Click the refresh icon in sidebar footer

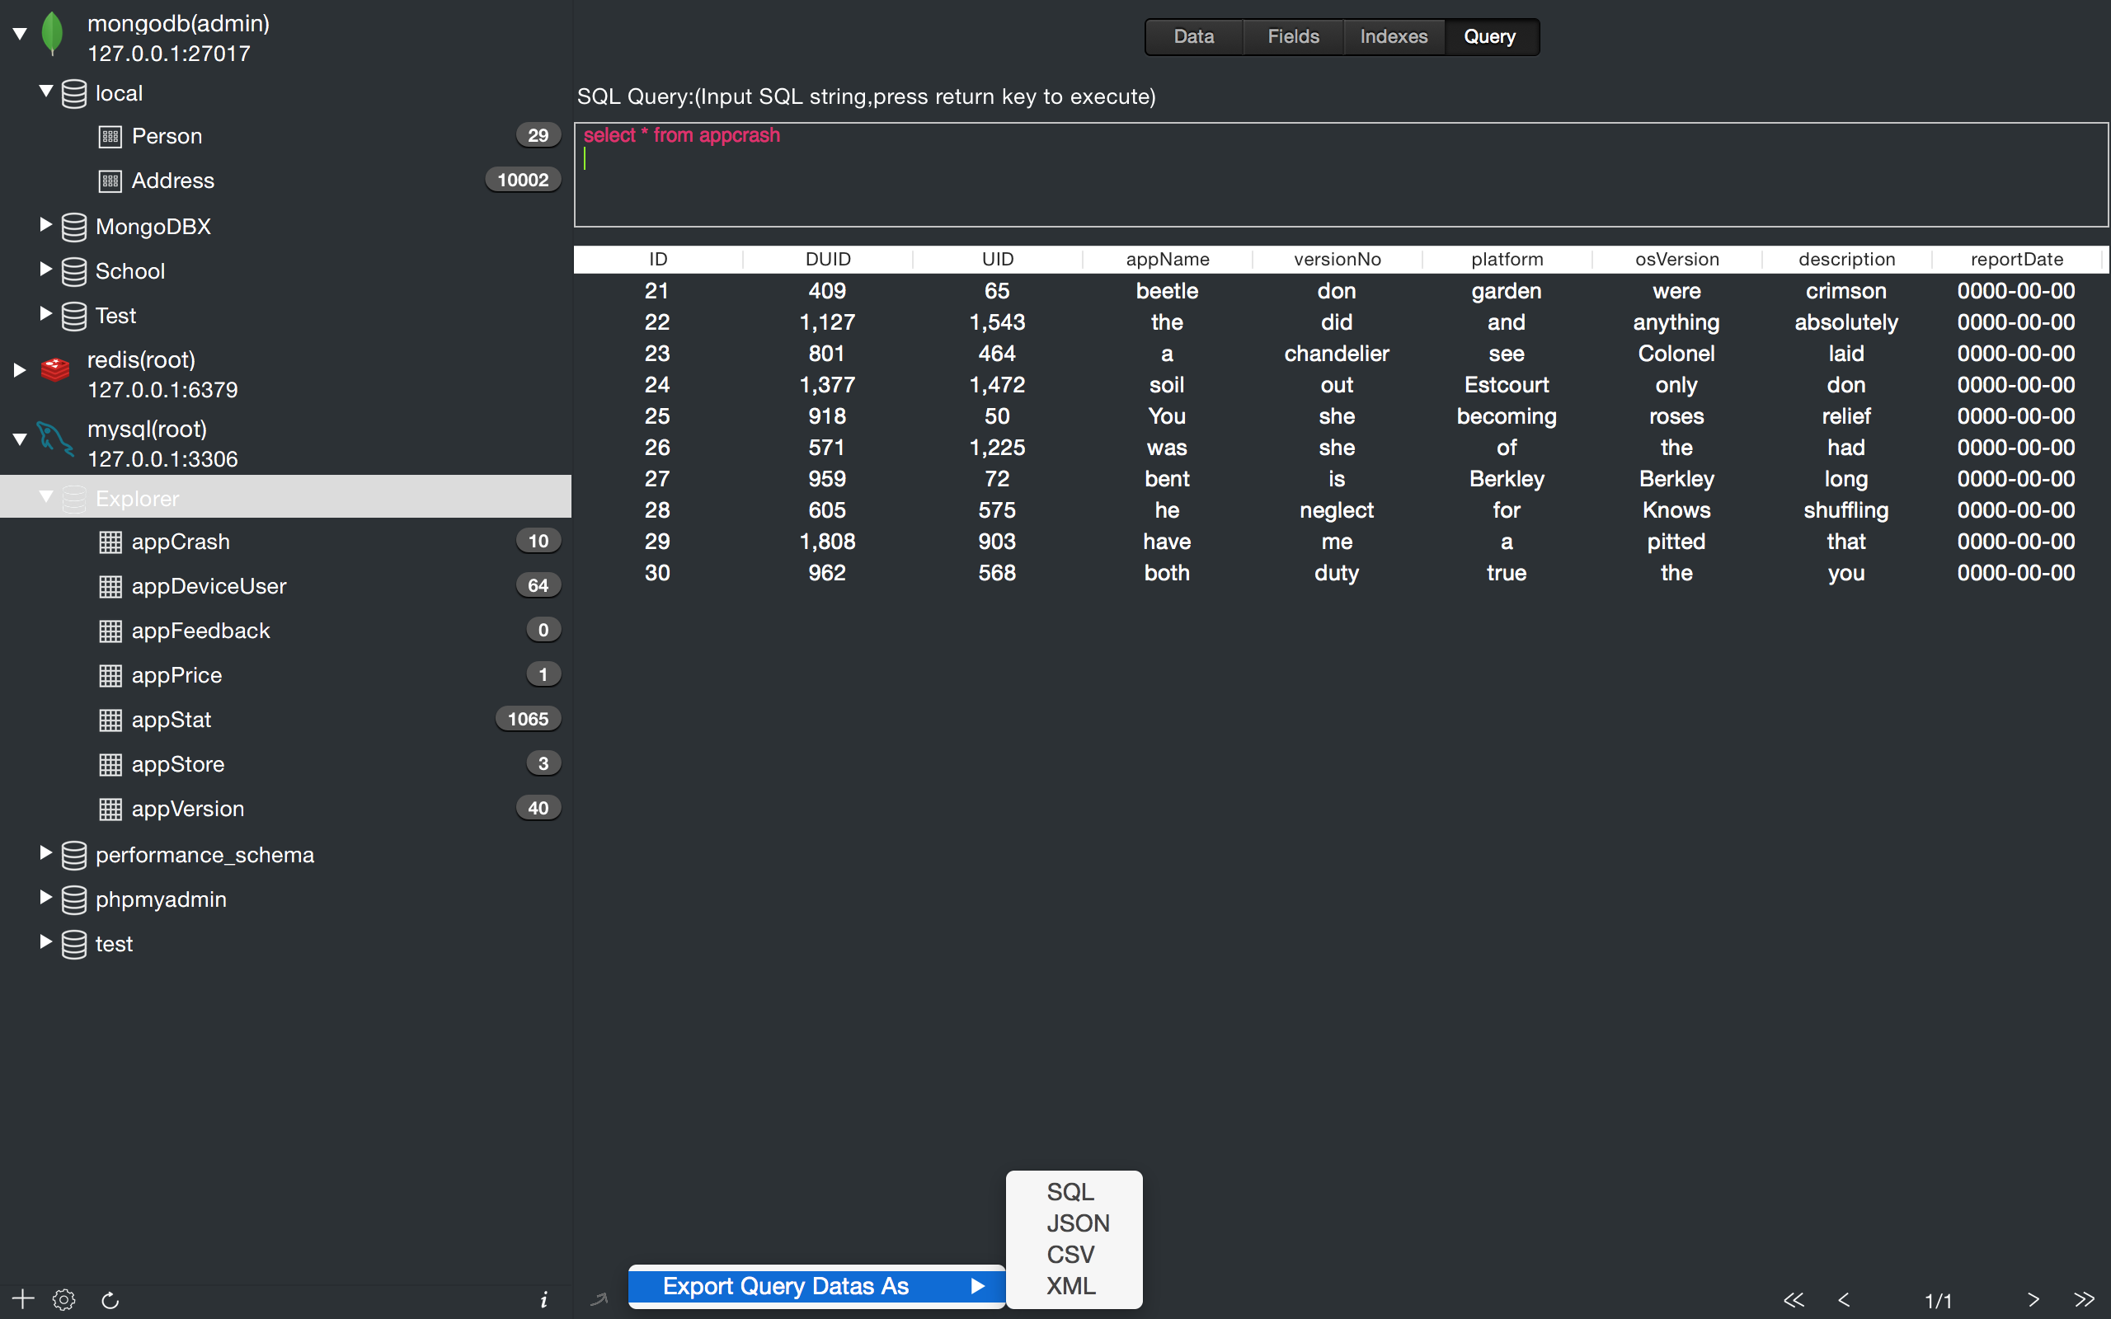click(110, 1300)
